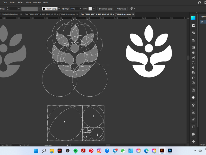Screen dimensions: 206x155
Task: Open the Gradient panel icon
Action: 193,47
